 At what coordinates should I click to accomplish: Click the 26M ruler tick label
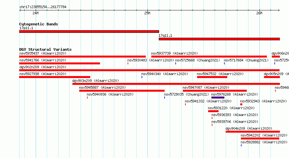tap(259, 13)
